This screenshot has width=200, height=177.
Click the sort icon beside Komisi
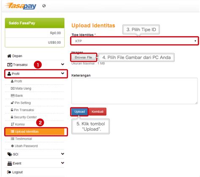(13, 124)
